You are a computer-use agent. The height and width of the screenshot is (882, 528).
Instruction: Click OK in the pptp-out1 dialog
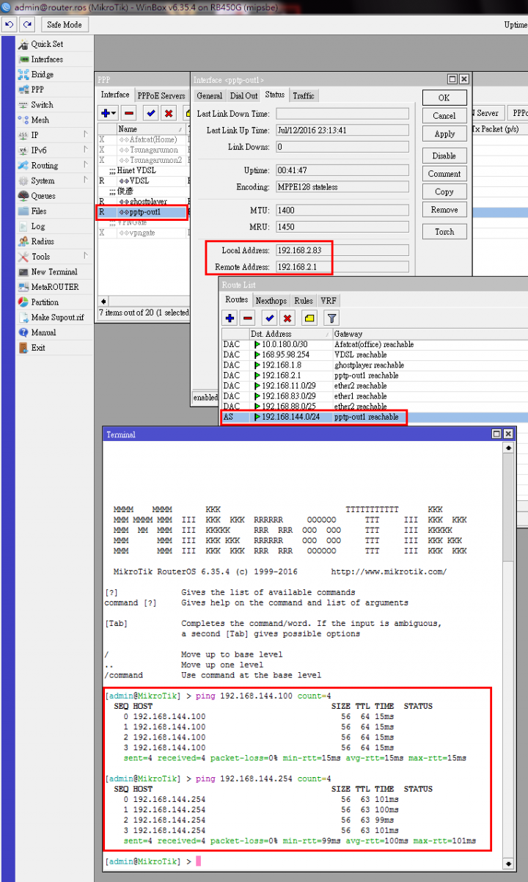click(x=444, y=98)
